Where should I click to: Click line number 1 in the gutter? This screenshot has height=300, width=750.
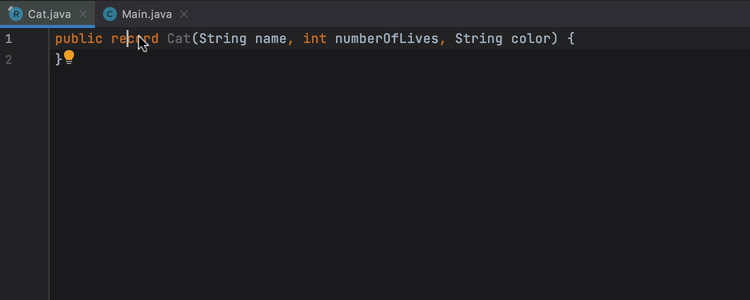[x=8, y=38]
